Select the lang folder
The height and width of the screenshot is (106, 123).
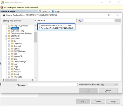(x=15, y=59)
